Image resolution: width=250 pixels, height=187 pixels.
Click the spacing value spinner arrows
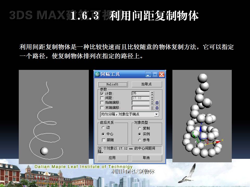pos(152,98)
